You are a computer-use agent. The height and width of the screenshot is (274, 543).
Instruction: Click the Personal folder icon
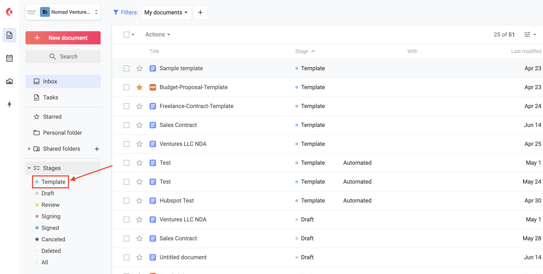tap(37, 133)
